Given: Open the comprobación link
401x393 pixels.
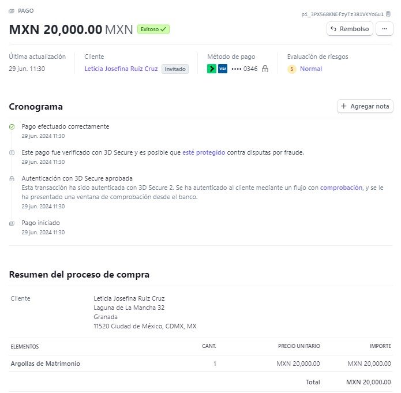Looking at the screenshot, I should point(341,188).
